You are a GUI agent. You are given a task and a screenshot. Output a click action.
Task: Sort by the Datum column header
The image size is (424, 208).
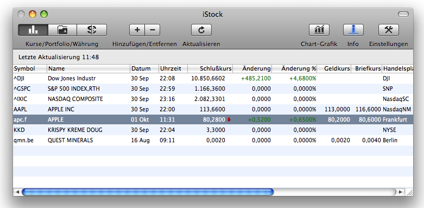click(x=144, y=69)
